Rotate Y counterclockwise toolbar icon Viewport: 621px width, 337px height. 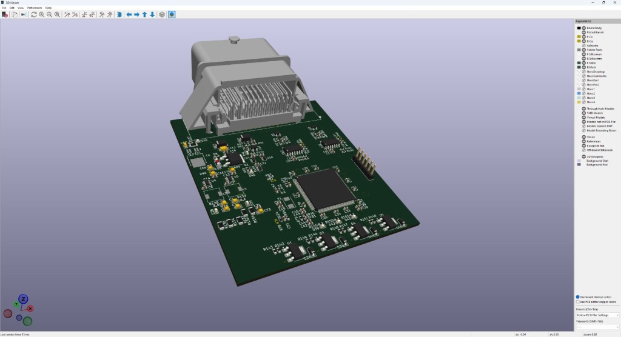coord(92,15)
